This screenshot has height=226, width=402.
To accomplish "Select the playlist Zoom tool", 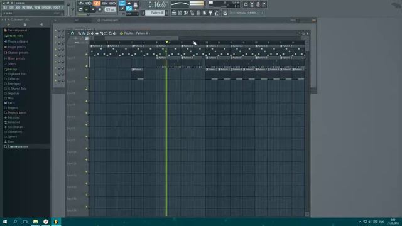I will [x=110, y=33].
